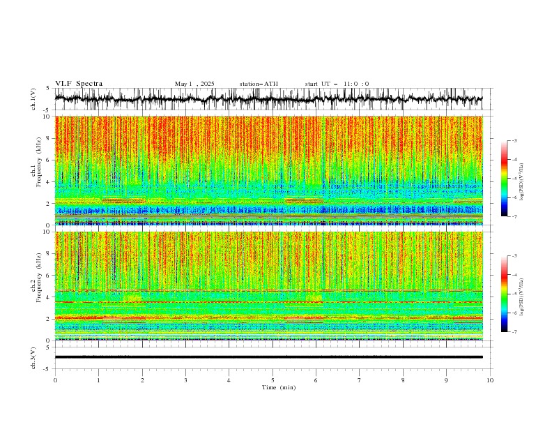552x427 pixels.
Task: Click the "5" tick on the time axis
Action: tap(273, 380)
